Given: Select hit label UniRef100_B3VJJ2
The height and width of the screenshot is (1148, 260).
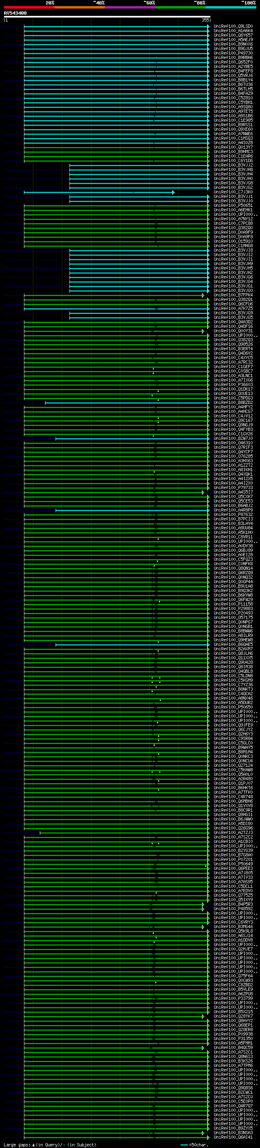Looking at the screenshot, I should pyautogui.click(x=233, y=165).
